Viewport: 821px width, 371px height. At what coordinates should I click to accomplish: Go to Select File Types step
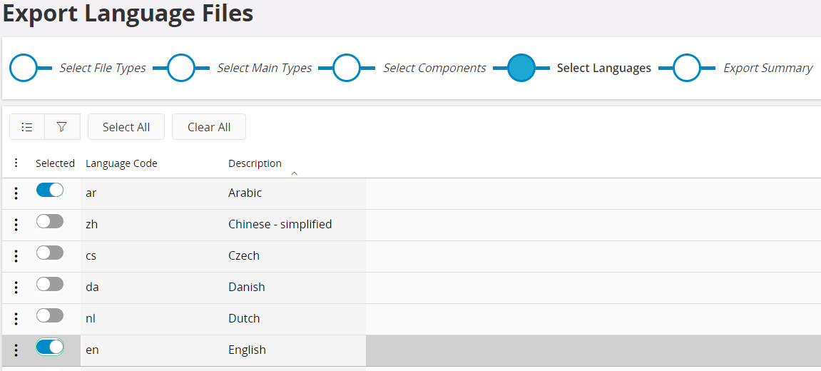click(24, 68)
